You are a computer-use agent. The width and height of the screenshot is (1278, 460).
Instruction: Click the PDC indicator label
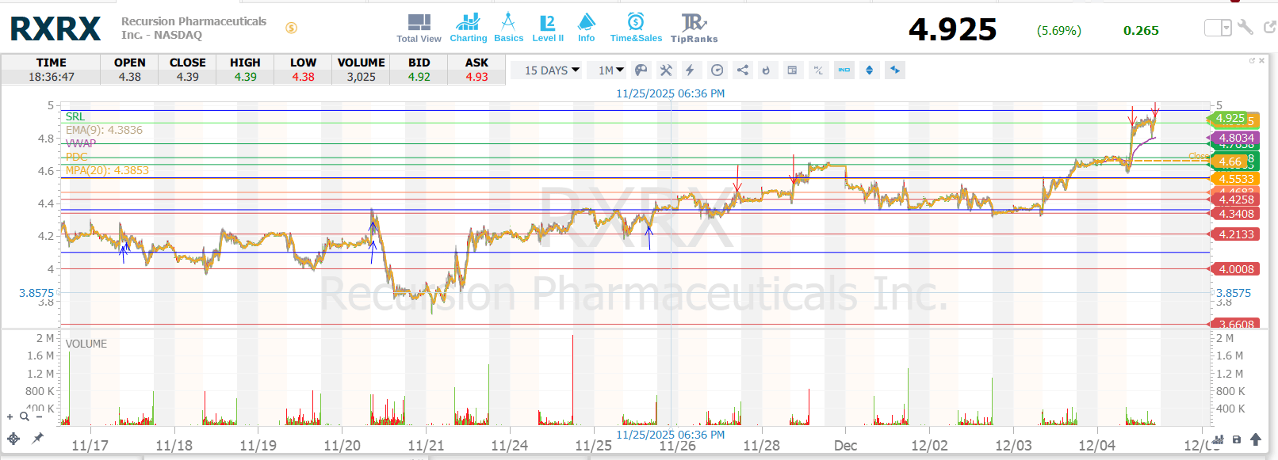[x=76, y=157]
